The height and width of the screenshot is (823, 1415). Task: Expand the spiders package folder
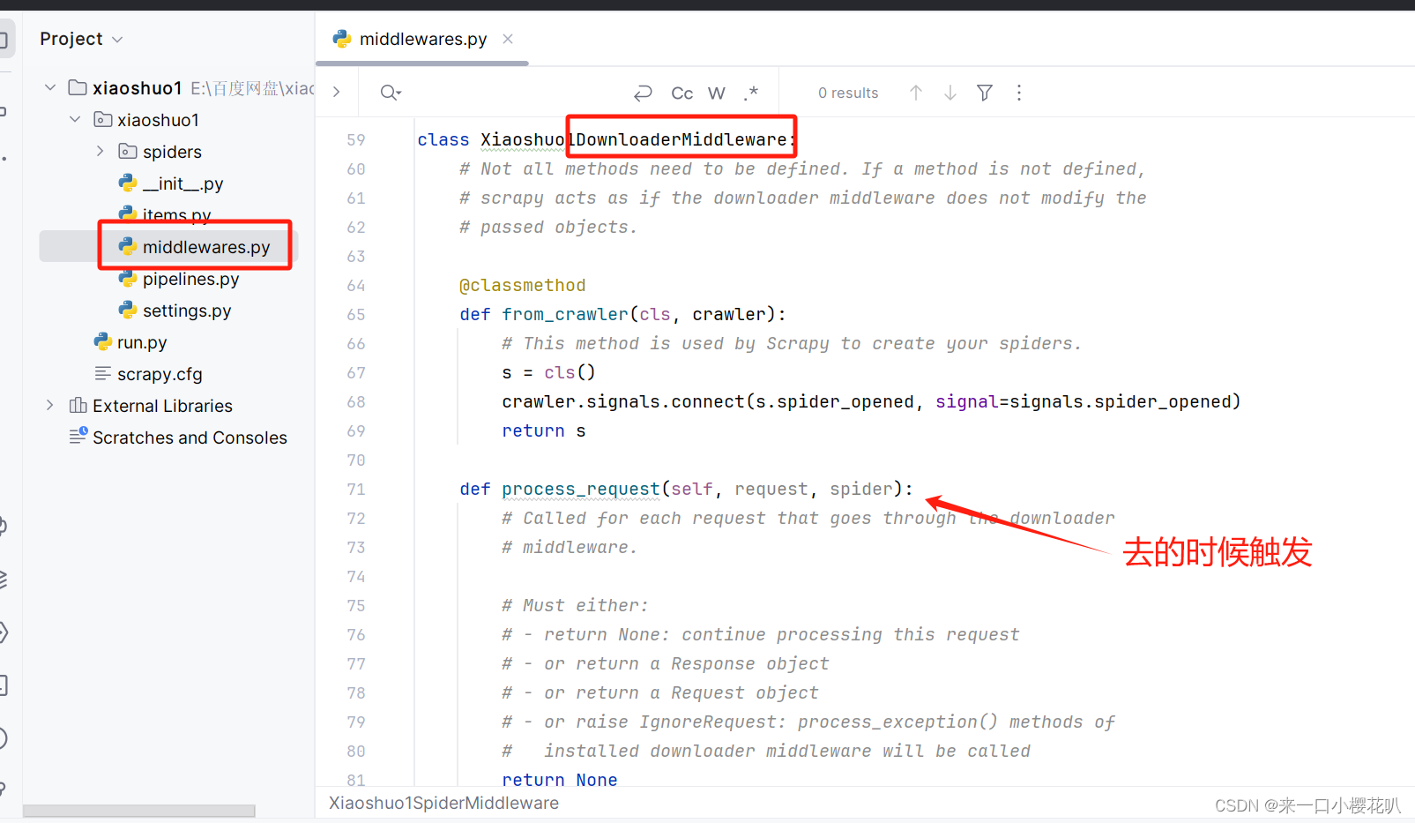(x=100, y=151)
